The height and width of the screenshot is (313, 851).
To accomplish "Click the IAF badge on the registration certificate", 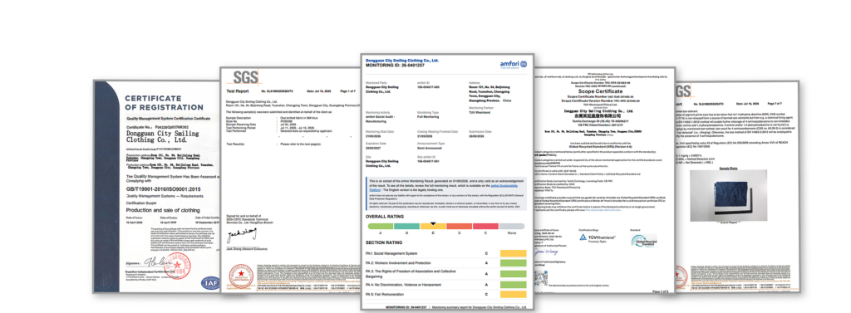I will pos(210,282).
